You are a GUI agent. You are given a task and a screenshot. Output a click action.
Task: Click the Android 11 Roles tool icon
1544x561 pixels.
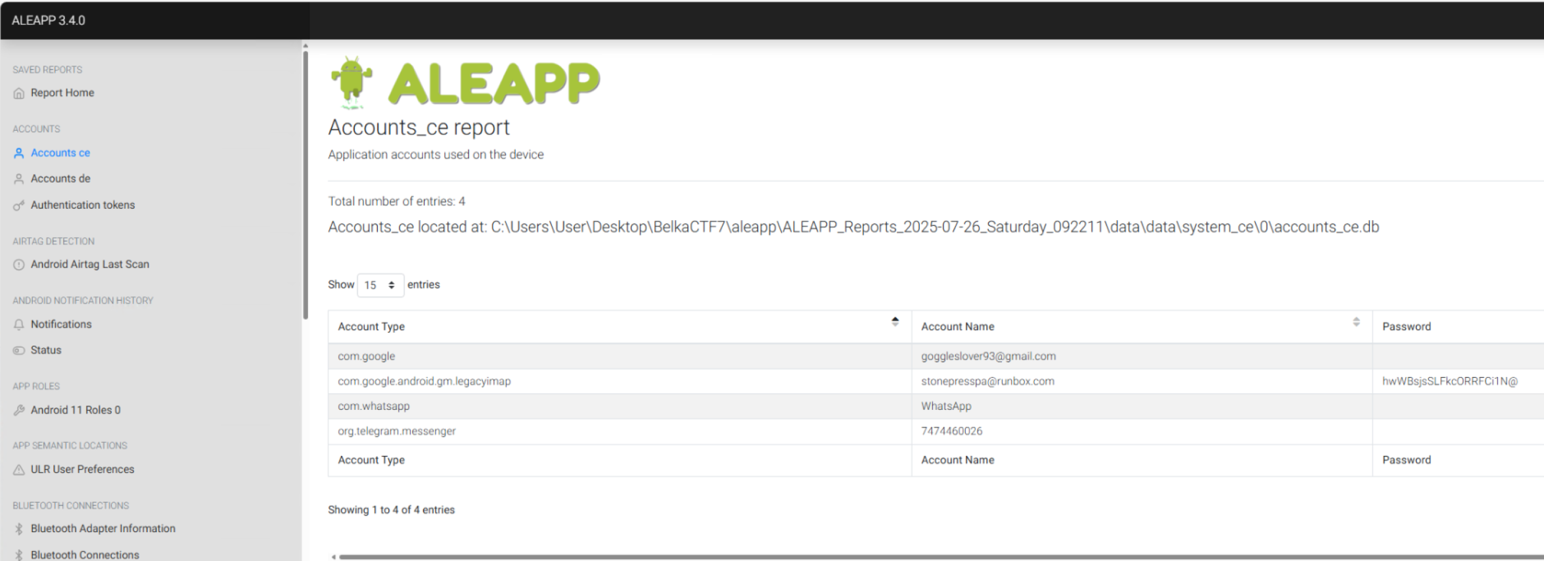[19, 410]
